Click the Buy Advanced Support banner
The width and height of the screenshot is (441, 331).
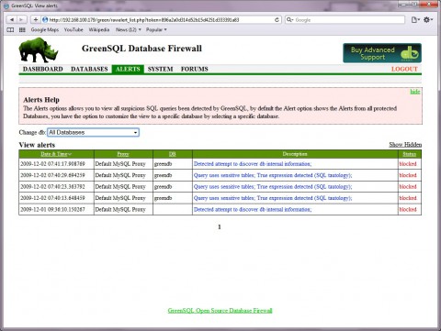click(x=382, y=53)
